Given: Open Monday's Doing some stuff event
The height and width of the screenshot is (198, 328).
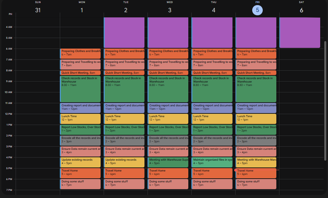Looking at the screenshot, I should [80, 184].
